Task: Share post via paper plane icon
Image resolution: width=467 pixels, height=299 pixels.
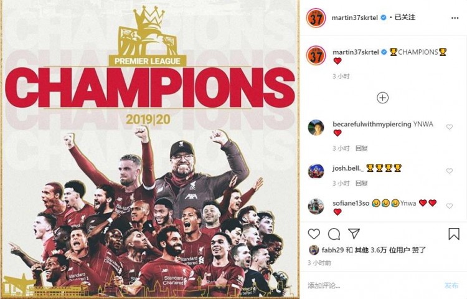Action: click(x=354, y=234)
